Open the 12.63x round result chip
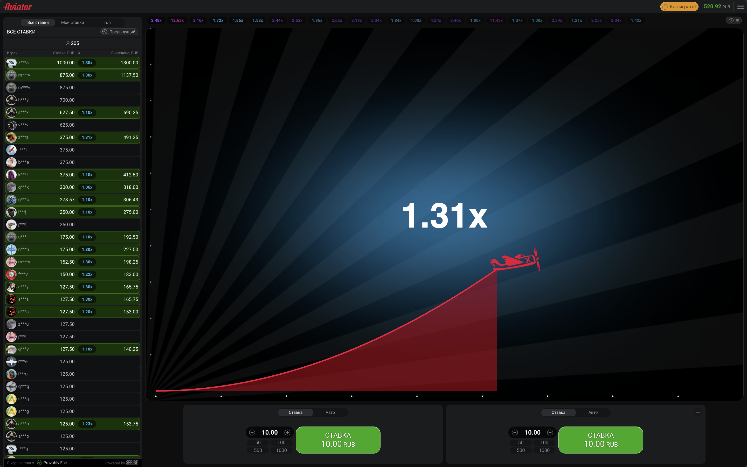747x467 pixels. pos(177,20)
